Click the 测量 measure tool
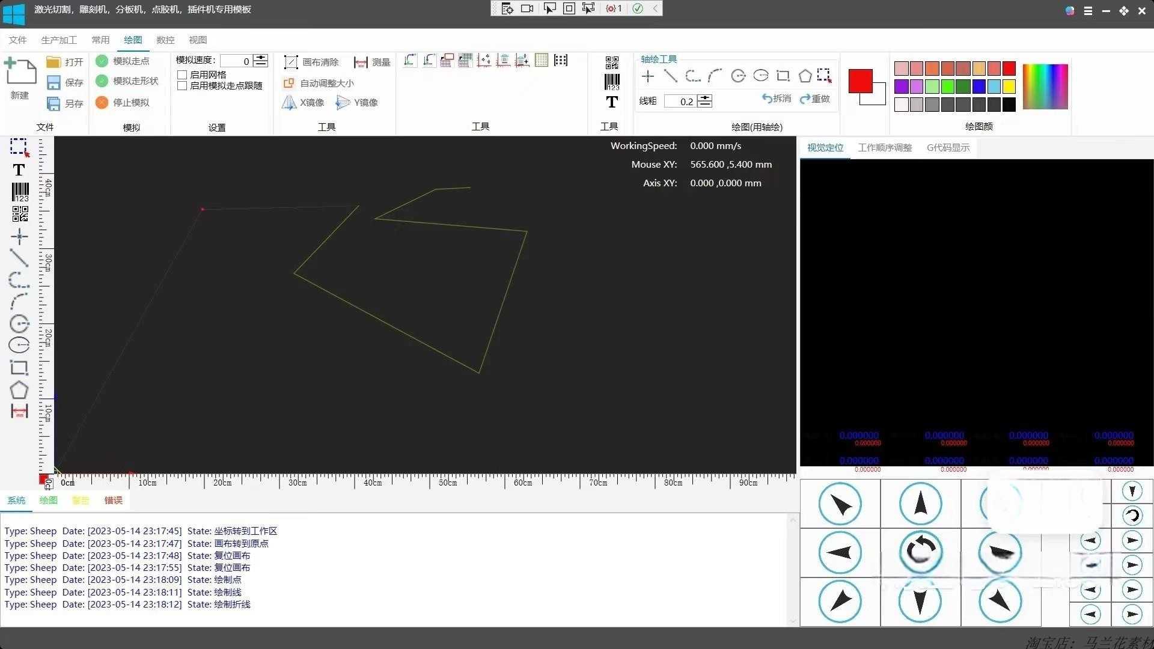The width and height of the screenshot is (1154, 649). pos(373,62)
